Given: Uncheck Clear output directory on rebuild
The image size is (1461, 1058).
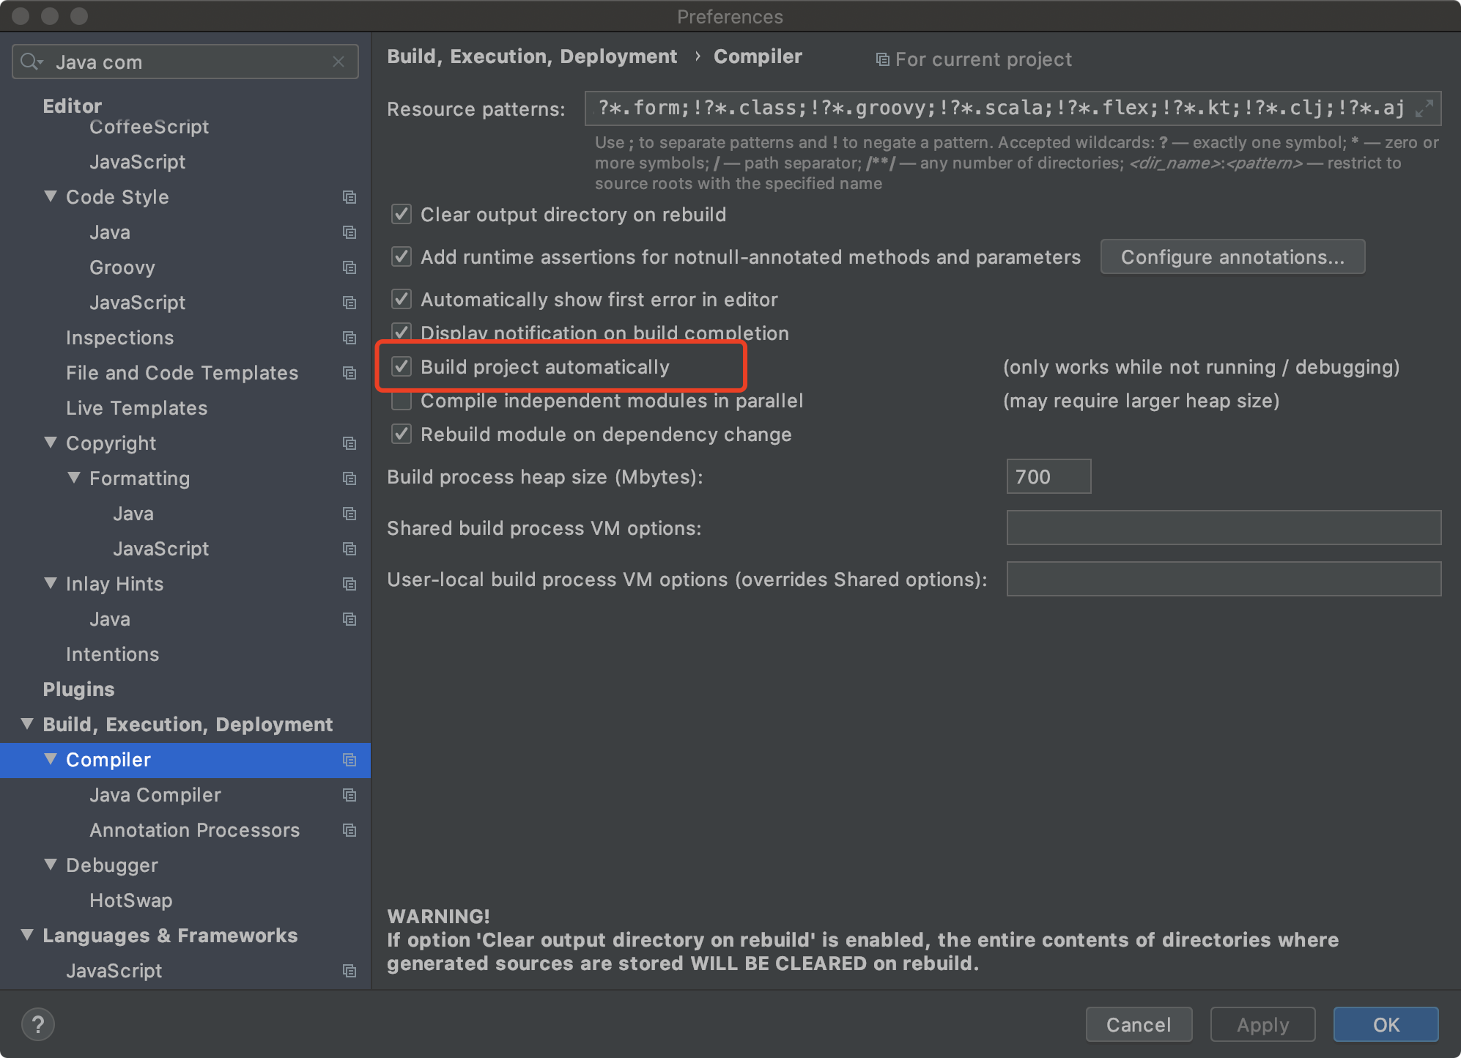Looking at the screenshot, I should (402, 215).
